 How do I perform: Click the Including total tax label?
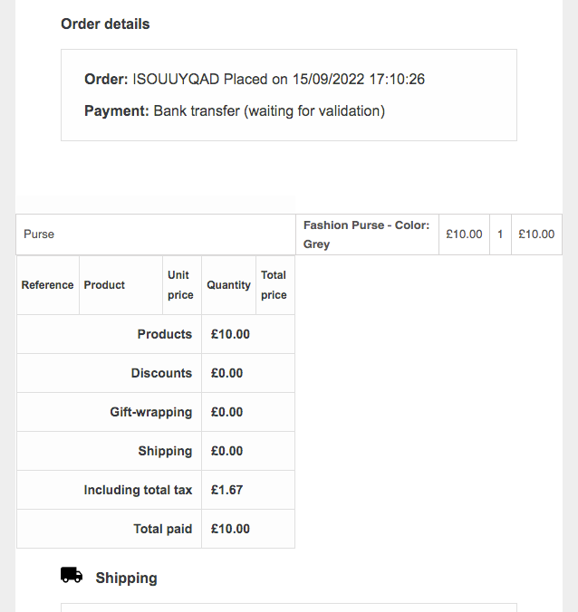pyautogui.click(x=138, y=491)
